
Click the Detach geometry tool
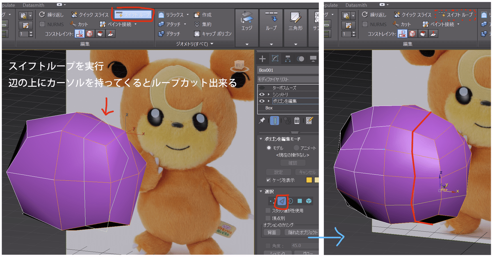coord(169,34)
